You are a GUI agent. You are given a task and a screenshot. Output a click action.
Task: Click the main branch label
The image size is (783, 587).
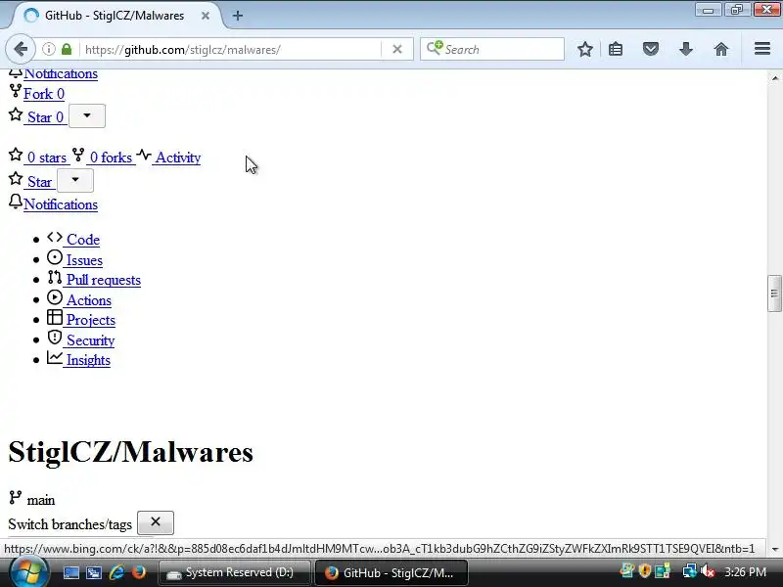(x=41, y=500)
